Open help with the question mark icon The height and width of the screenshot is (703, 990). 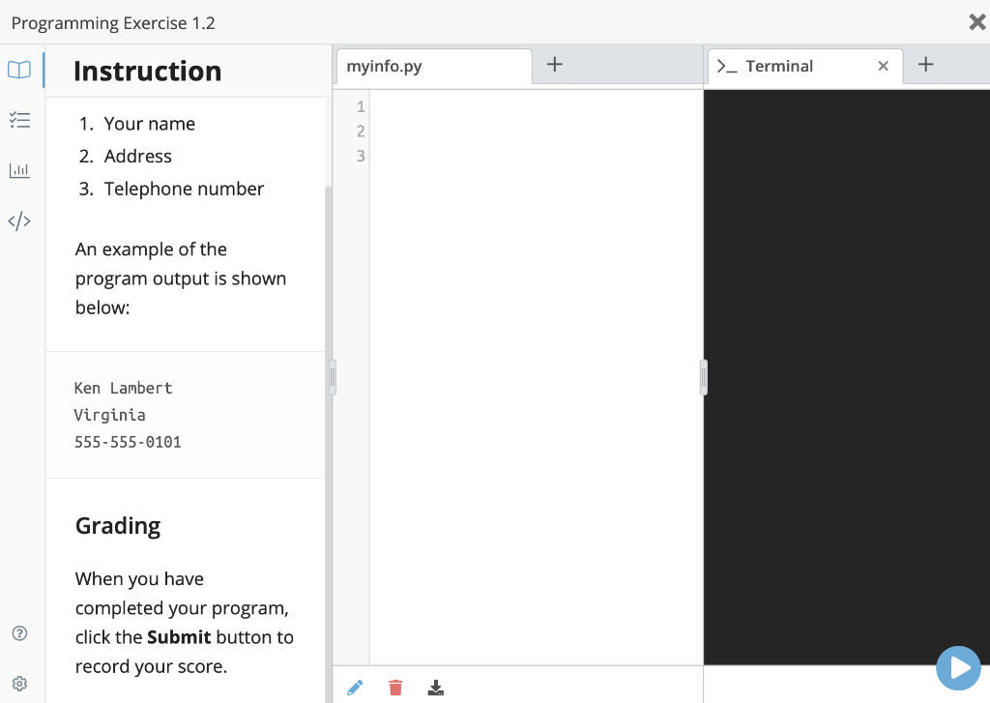pos(18,633)
